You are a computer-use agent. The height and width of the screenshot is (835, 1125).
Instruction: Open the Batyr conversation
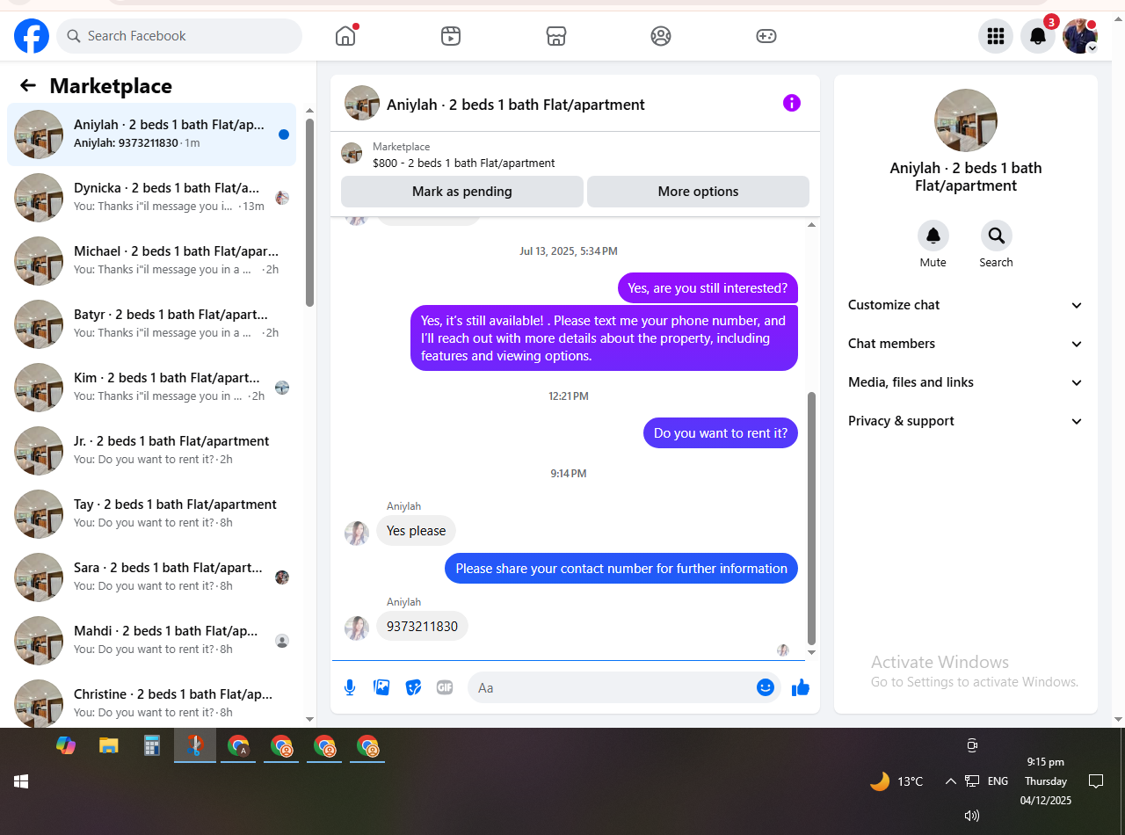click(152, 324)
